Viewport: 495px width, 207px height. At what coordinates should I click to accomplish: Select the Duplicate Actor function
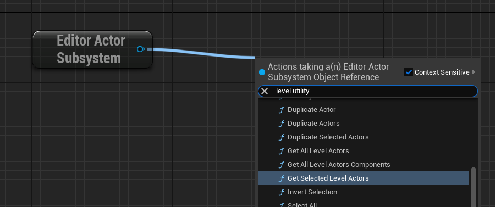point(364,110)
